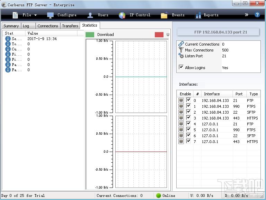Viewport: 266px width, 200px height.
Task: Open the Help question mark icon
Action: pos(257,15)
